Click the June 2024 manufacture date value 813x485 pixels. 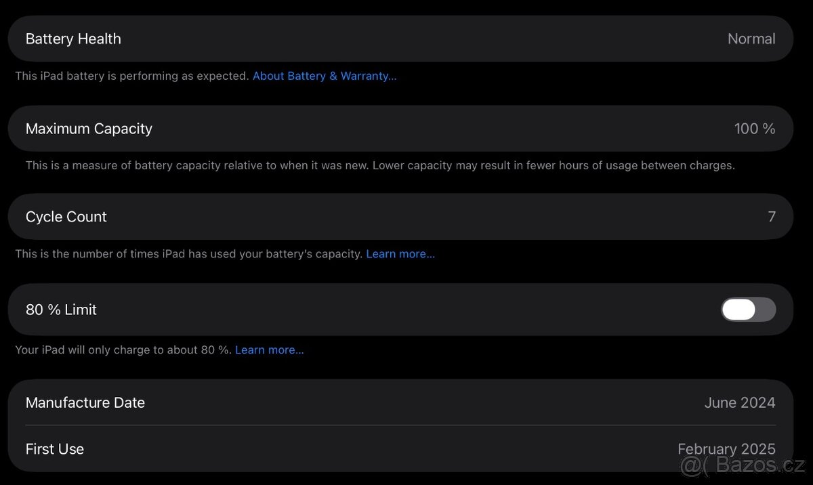click(x=739, y=402)
